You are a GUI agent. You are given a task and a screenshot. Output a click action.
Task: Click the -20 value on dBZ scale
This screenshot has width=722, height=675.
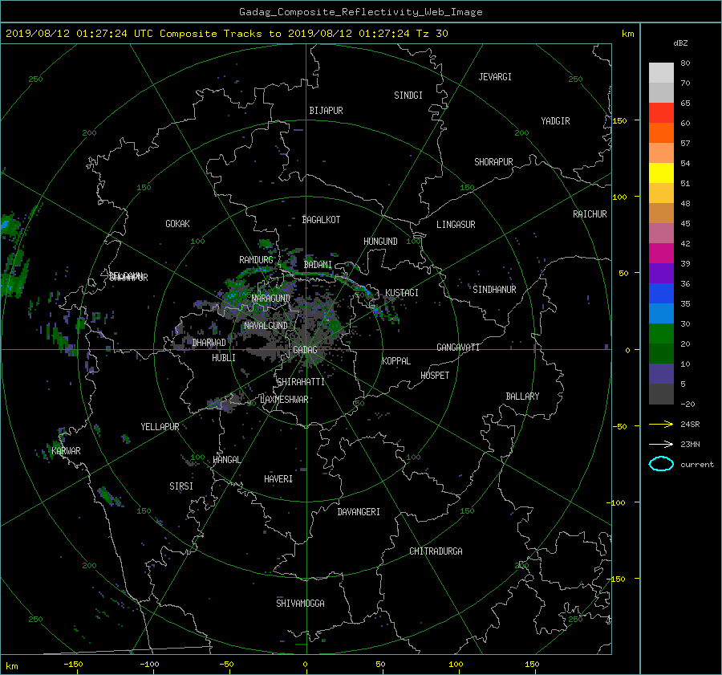tap(688, 404)
